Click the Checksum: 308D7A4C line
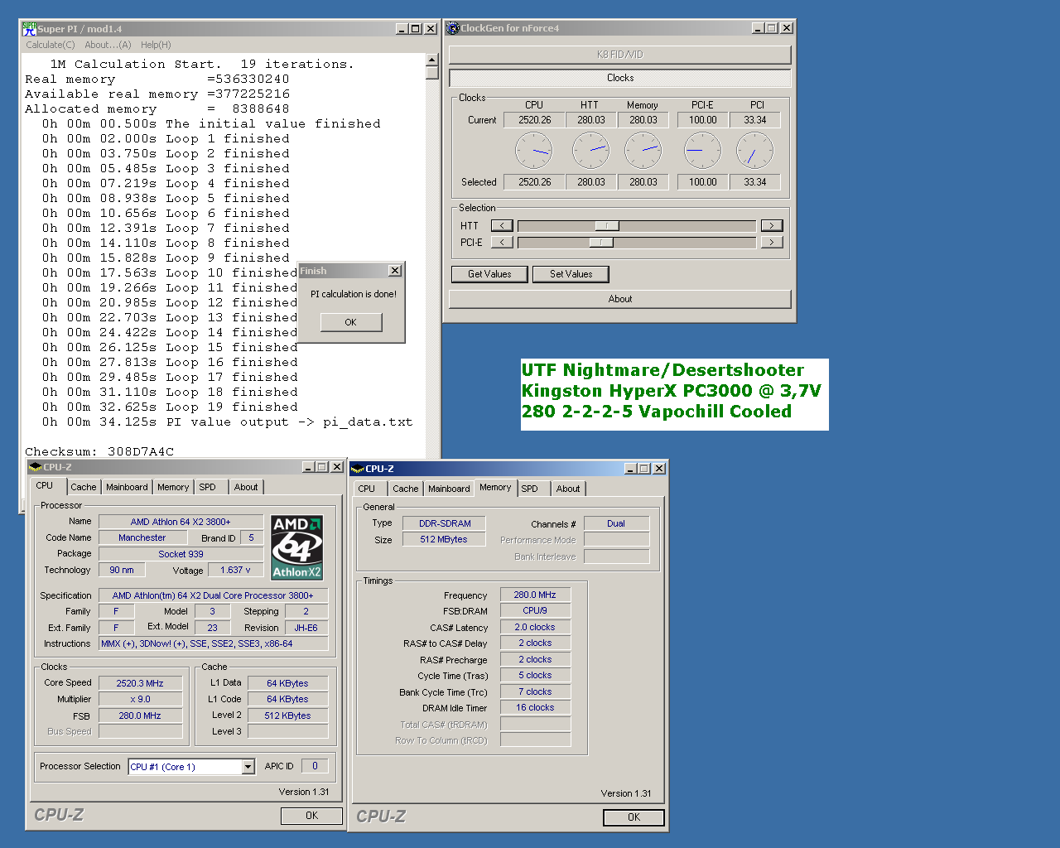The width and height of the screenshot is (1060, 848). point(99,452)
